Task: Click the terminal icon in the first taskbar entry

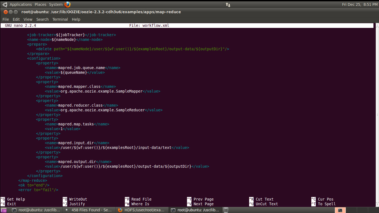Action: [x=14, y=210]
